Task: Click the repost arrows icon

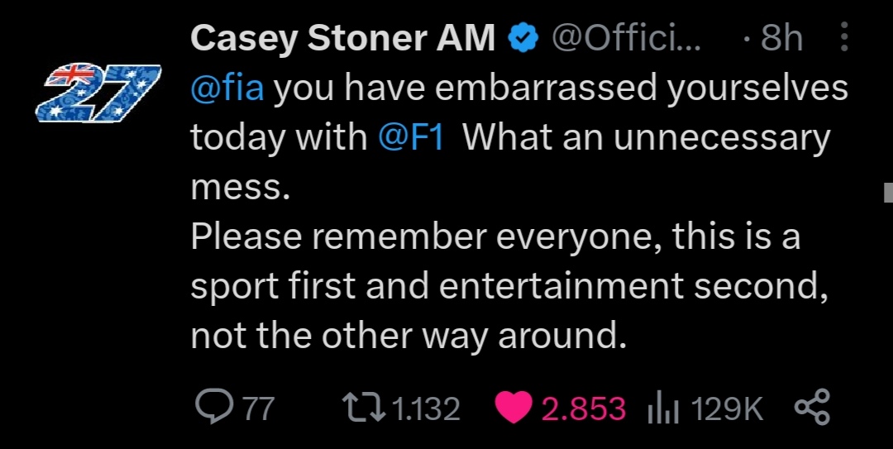Action: (x=365, y=408)
